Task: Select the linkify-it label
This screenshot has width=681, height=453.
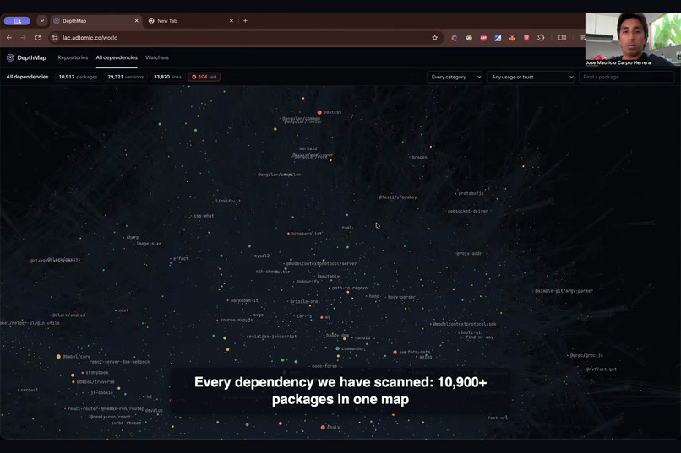Action: pos(228,201)
